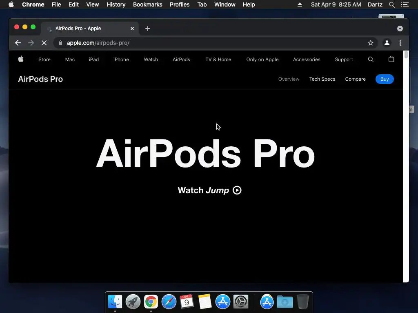The image size is (418, 313).
Task: Select the Tech Specs tab
Action: pos(322,79)
